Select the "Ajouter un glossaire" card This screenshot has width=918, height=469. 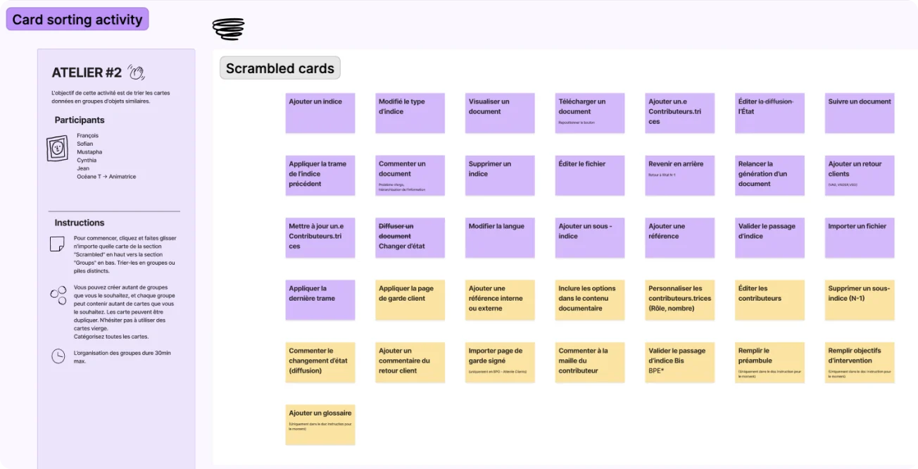320,425
